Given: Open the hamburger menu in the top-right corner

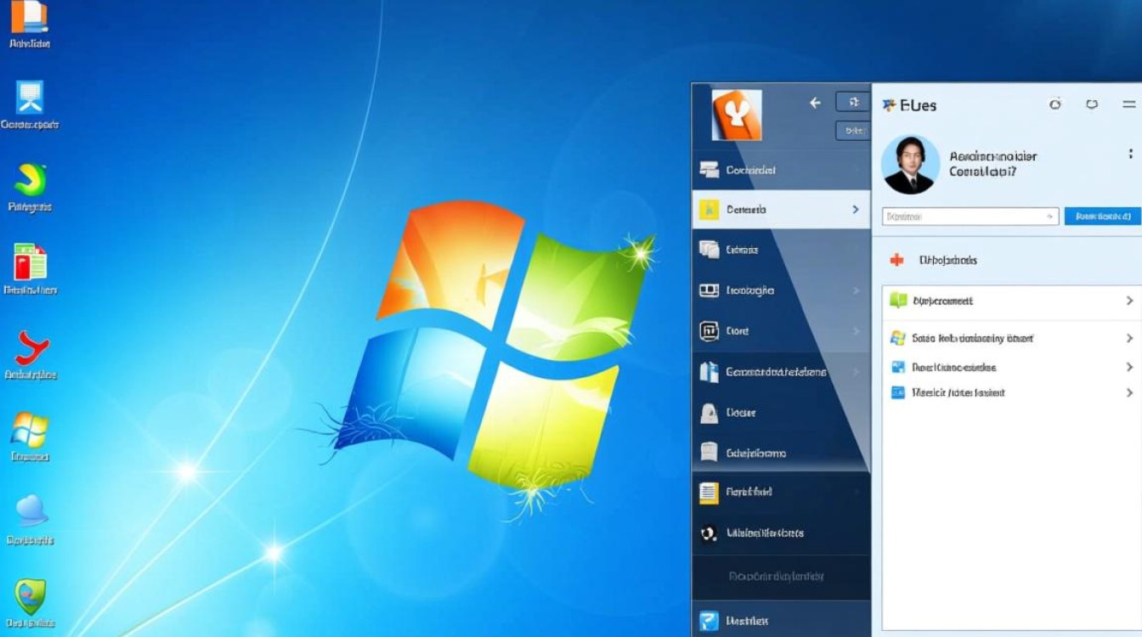Looking at the screenshot, I should pos(1128,103).
